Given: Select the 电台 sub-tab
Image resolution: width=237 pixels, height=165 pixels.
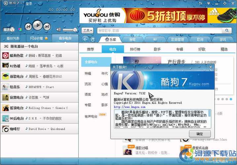Looking at the screenshot, I should [x=113, y=49].
